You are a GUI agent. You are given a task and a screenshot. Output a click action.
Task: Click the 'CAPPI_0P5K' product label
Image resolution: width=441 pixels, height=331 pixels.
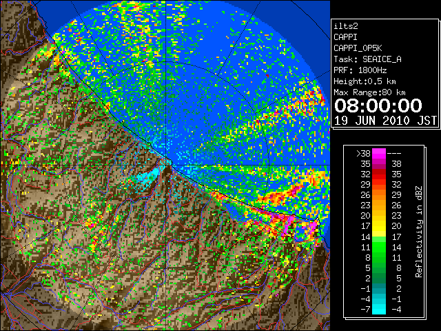[358, 48]
